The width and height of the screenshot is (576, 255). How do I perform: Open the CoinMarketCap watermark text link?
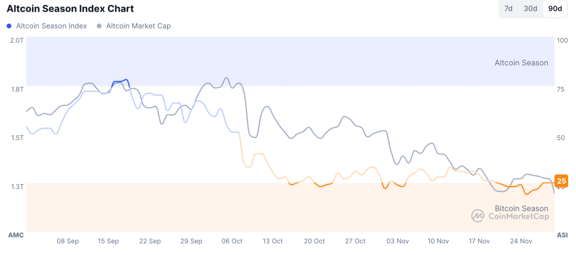pos(518,216)
